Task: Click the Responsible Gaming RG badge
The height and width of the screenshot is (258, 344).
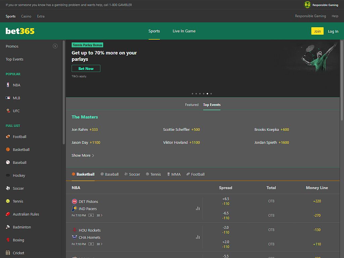Action: [307, 5]
